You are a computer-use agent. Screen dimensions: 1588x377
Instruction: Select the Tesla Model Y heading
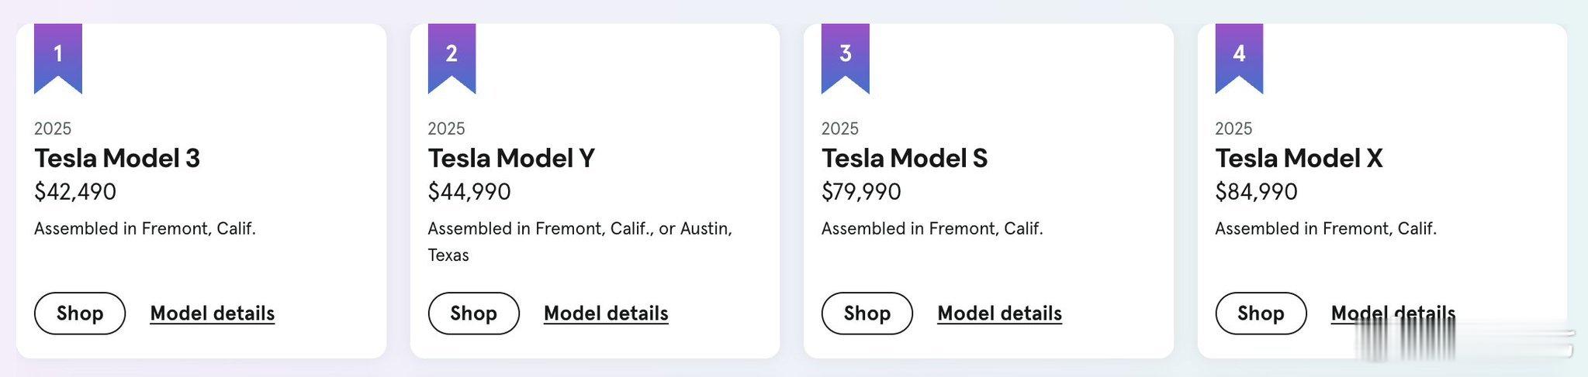point(511,159)
